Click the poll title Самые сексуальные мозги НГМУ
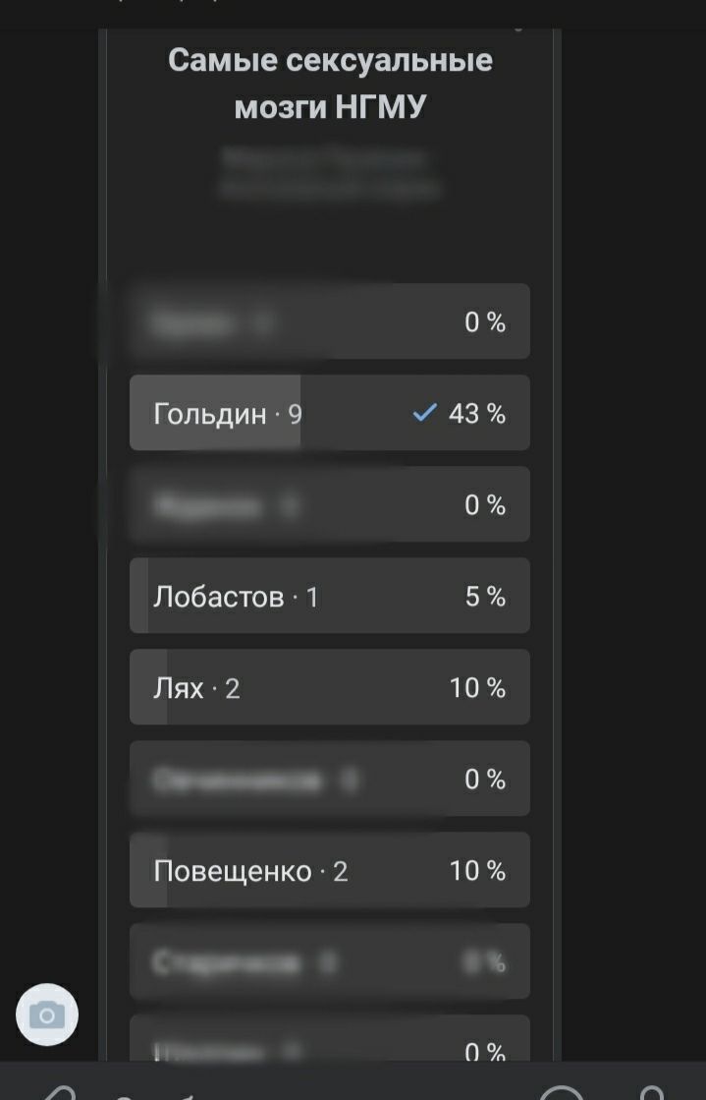The width and height of the screenshot is (706, 1100). (x=330, y=84)
